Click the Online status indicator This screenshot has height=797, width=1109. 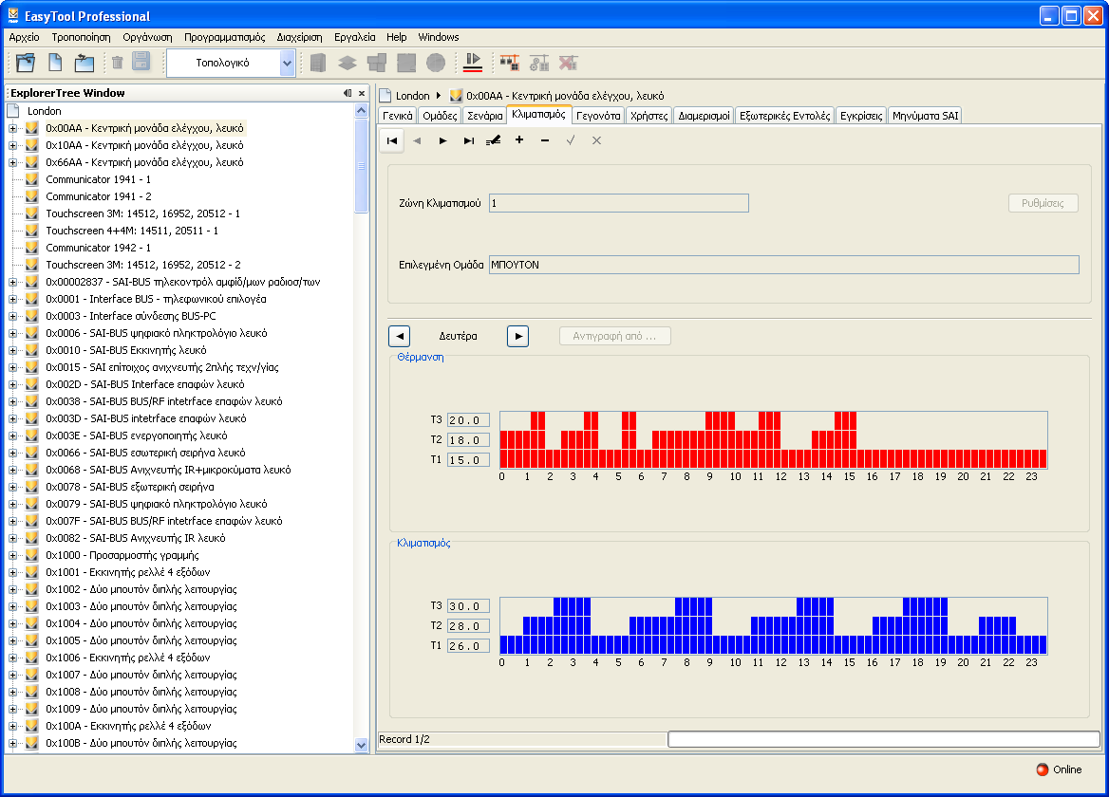coord(1059,769)
